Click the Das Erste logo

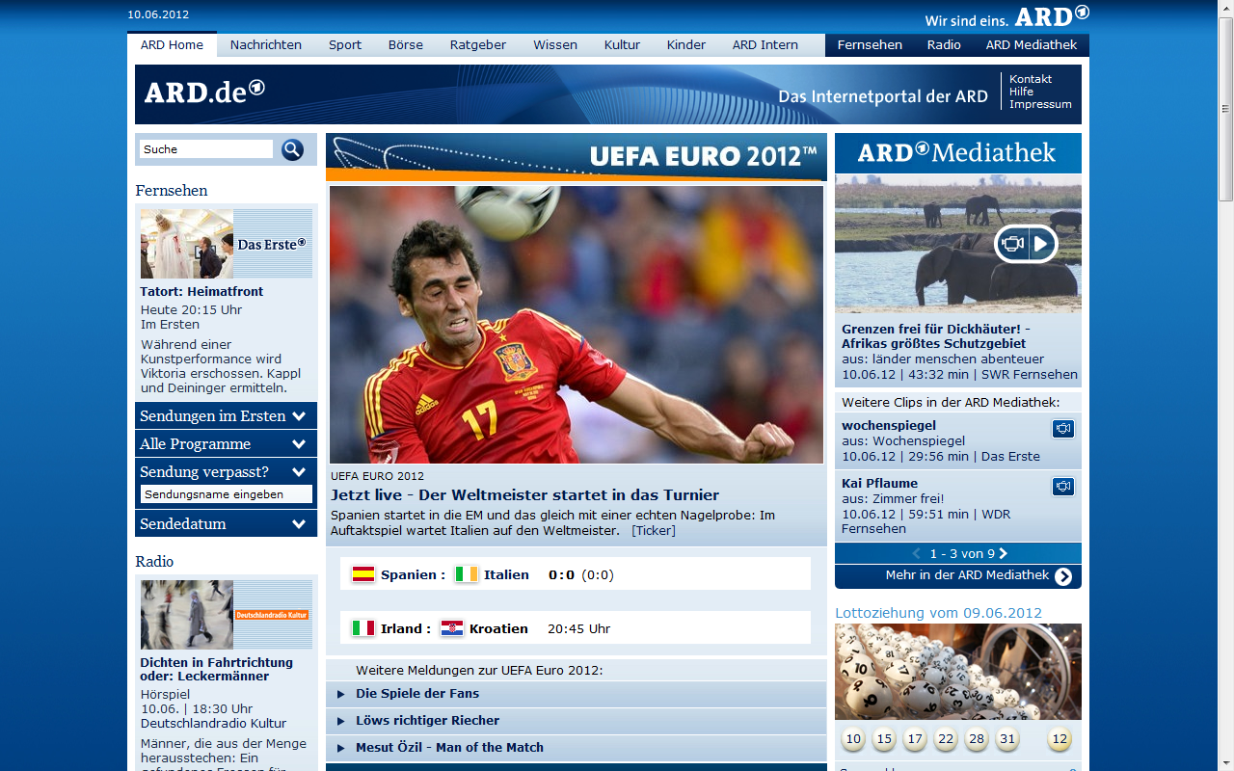pos(273,244)
